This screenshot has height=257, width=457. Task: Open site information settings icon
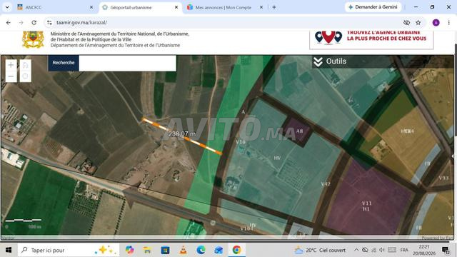point(49,22)
